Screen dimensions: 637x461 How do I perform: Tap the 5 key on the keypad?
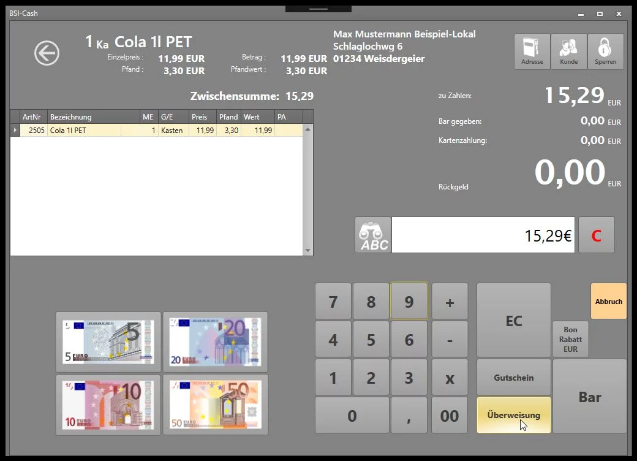coord(371,340)
